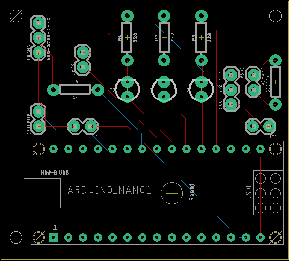
Task: Click the Reset button circle on the Nano
Action: pos(172,193)
